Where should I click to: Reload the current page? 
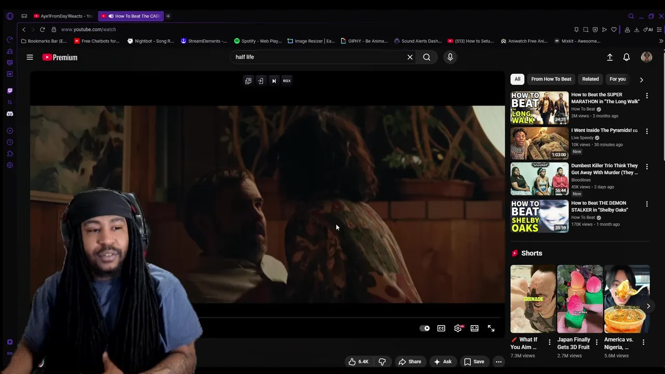point(42,30)
